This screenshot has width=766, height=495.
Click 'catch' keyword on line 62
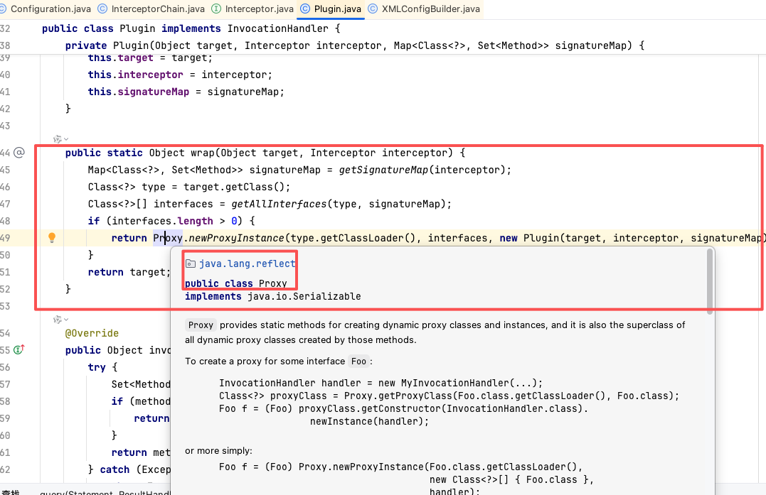click(x=115, y=469)
